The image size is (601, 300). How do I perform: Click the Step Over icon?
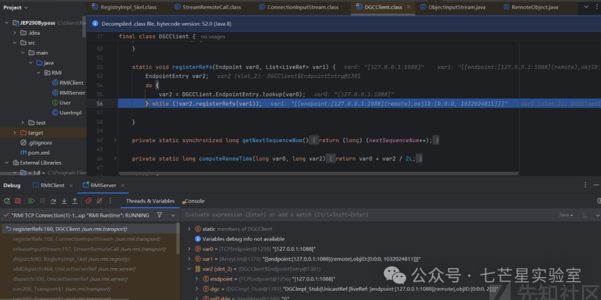53,201
